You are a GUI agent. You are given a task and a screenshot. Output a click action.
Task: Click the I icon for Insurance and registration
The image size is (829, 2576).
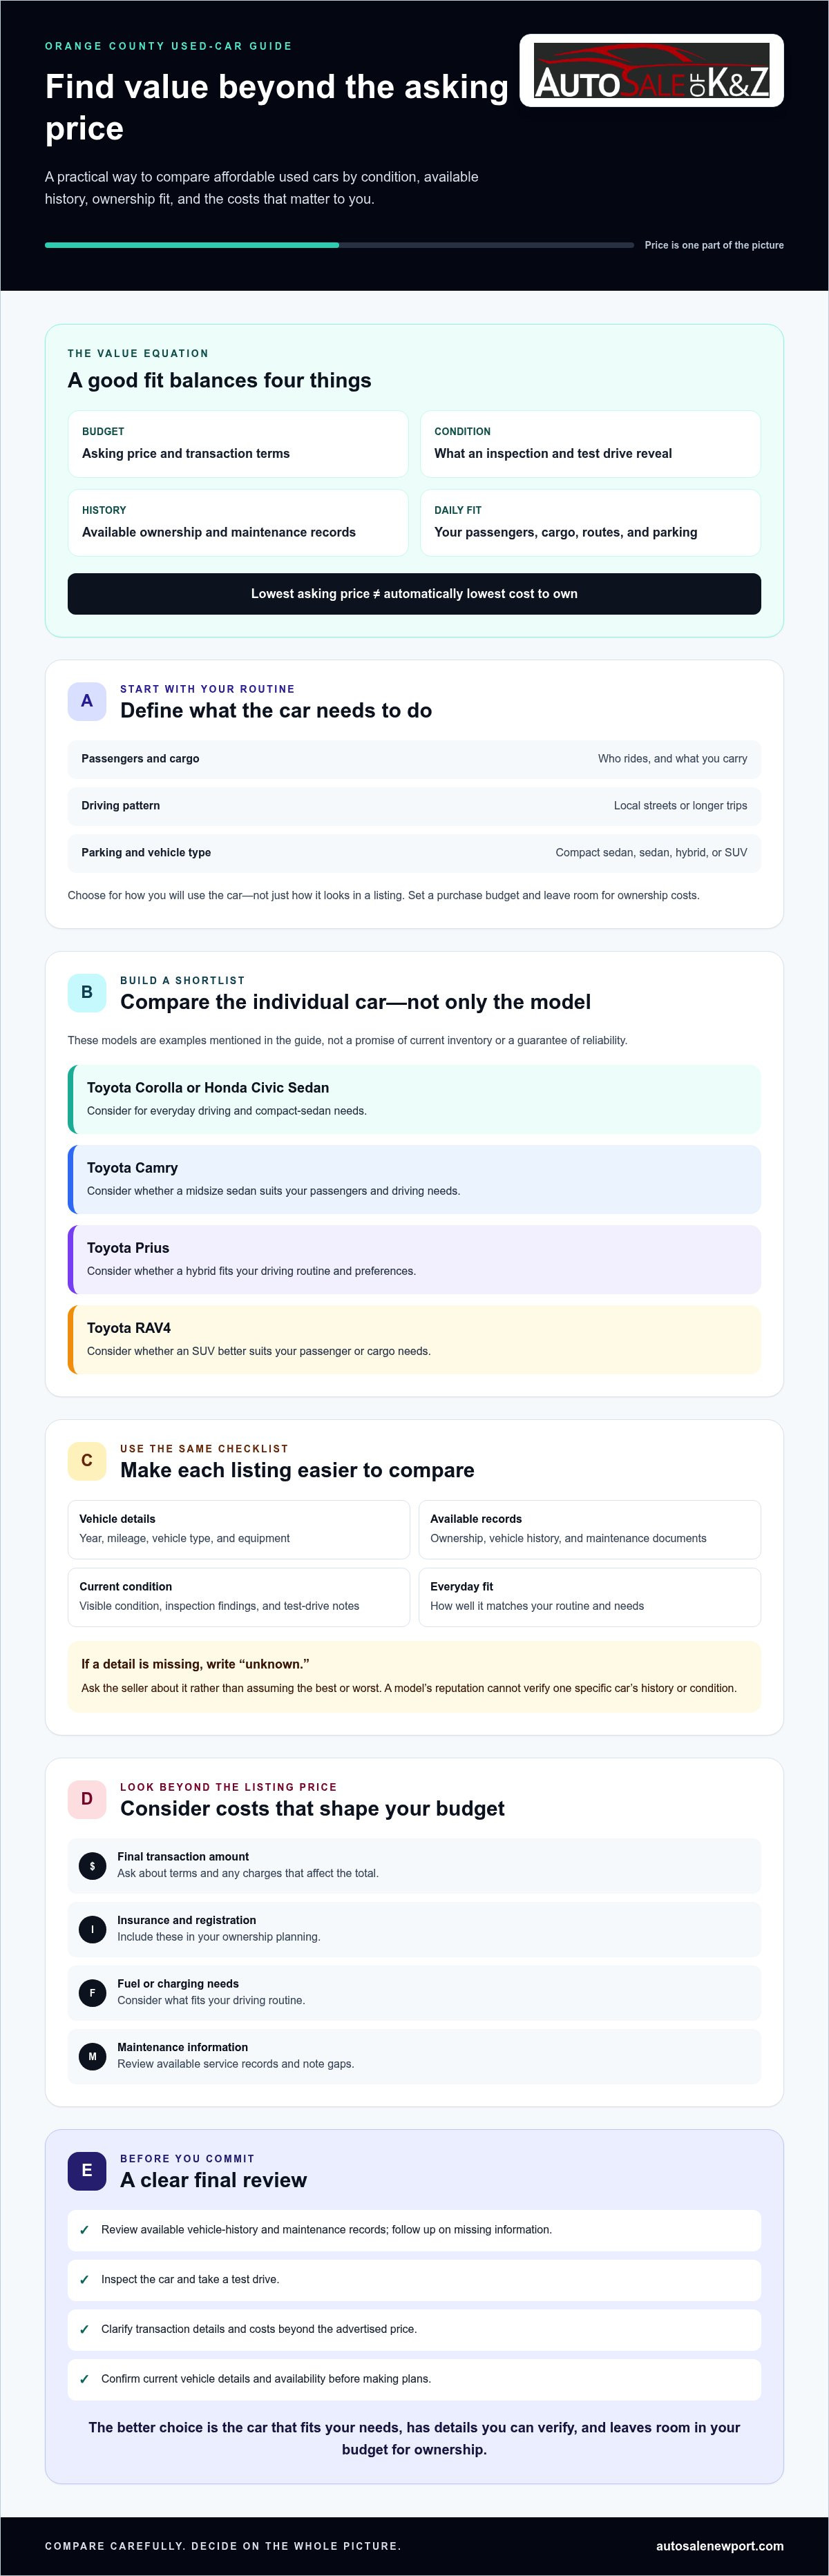click(92, 1930)
